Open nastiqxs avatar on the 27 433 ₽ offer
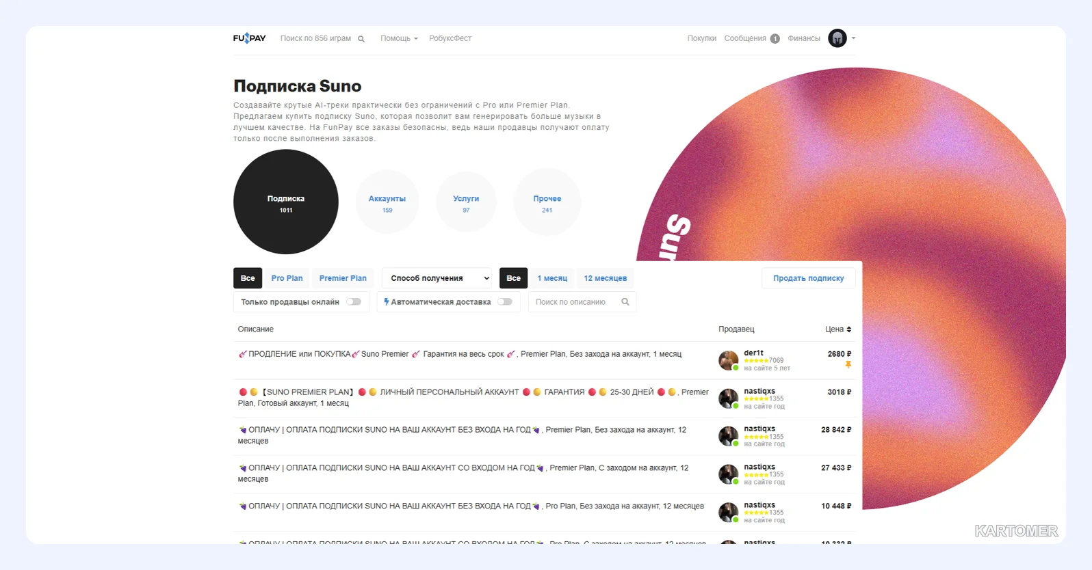 click(728, 474)
